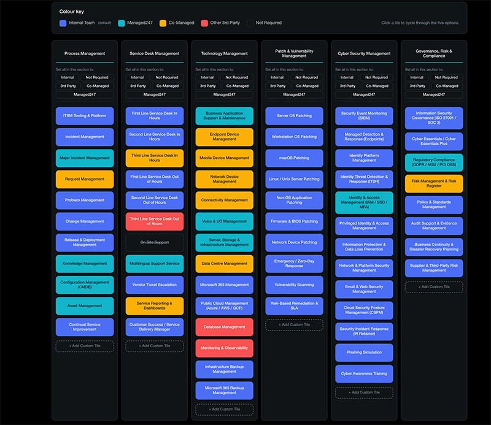Cycle the Firmware & BIOS Patching tile
Screen dimensions: 491x425
point(294,221)
